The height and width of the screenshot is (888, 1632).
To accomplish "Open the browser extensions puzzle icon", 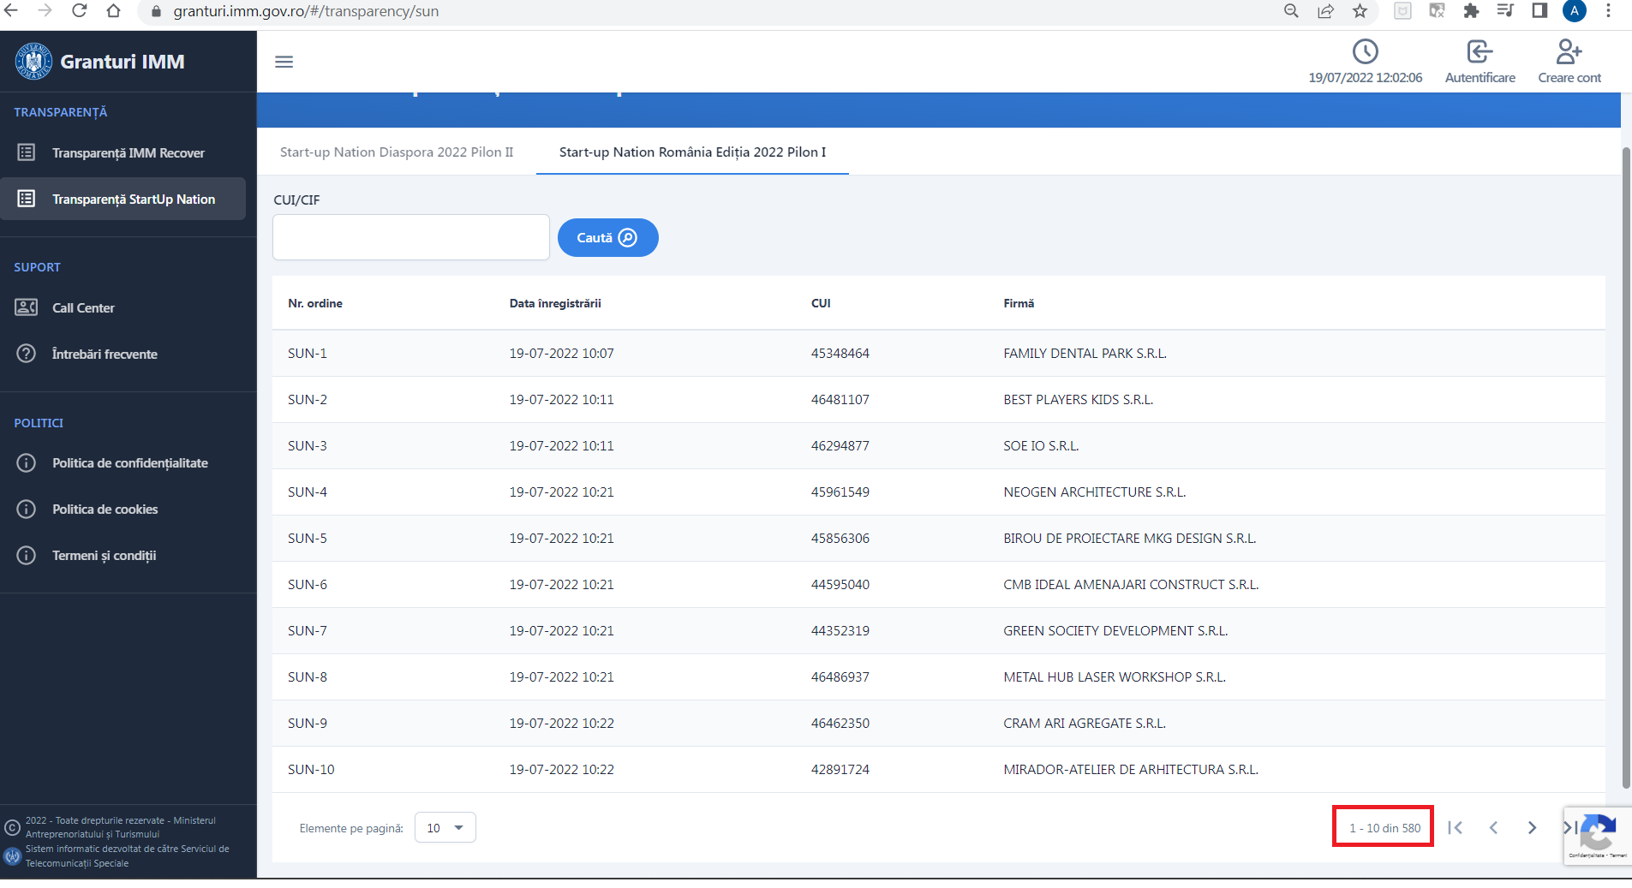I will [1471, 11].
